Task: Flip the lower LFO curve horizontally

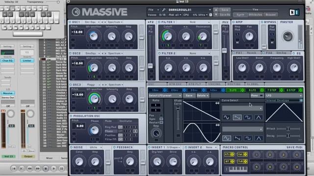Action: coord(217,125)
